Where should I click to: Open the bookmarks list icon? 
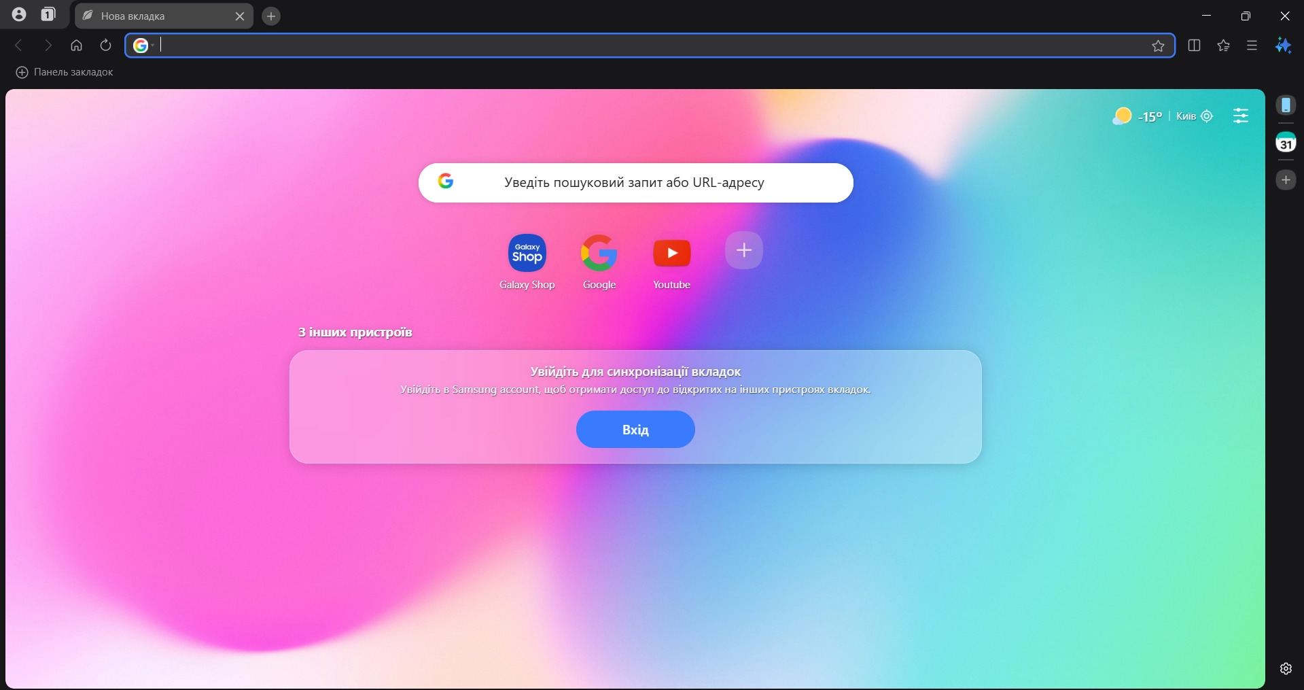pyautogui.click(x=1223, y=46)
